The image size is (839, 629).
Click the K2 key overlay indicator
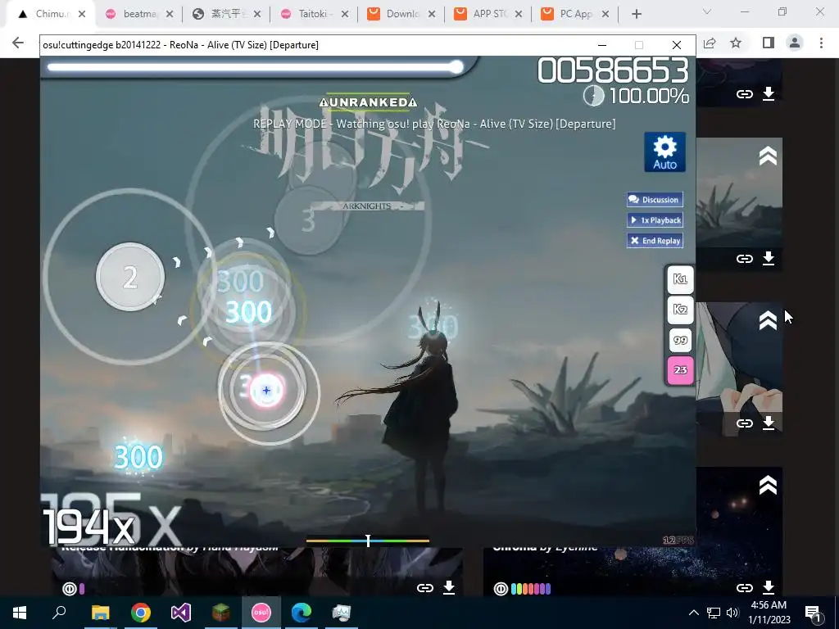point(680,309)
